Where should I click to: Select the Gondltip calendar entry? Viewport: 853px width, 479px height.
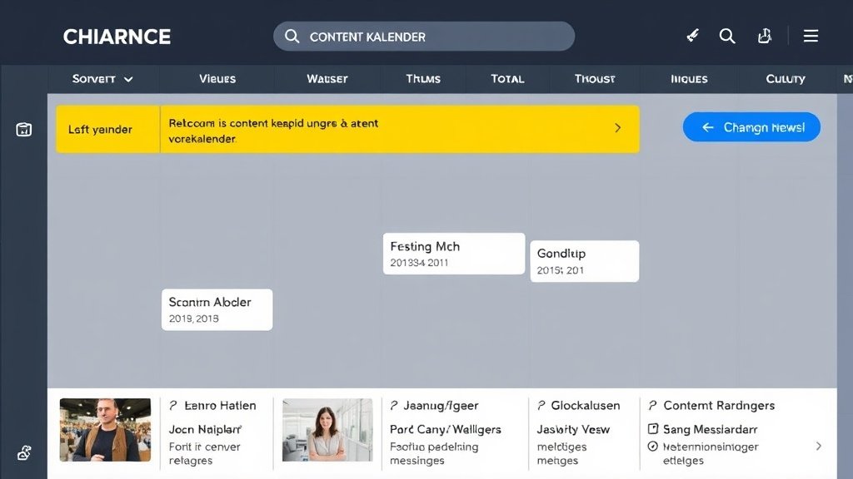click(x=584, y=261)
